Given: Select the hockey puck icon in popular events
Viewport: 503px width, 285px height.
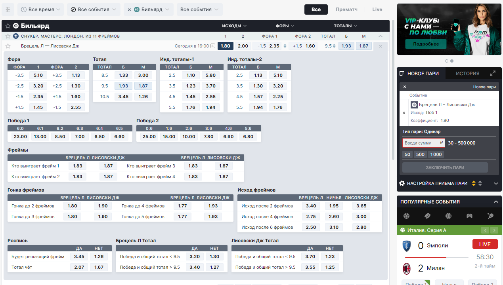Looking at the screenshot, I should point(427,216).
